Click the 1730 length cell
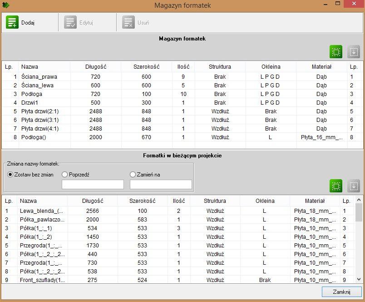The height and width of the screenshot is (302, 365). [93, 245]
